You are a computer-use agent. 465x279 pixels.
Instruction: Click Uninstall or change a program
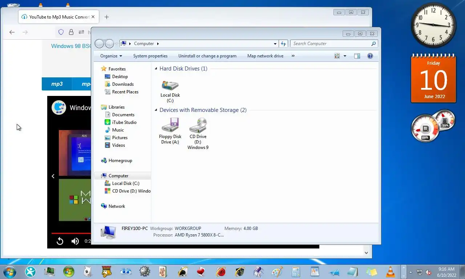[x=207, y=56]
